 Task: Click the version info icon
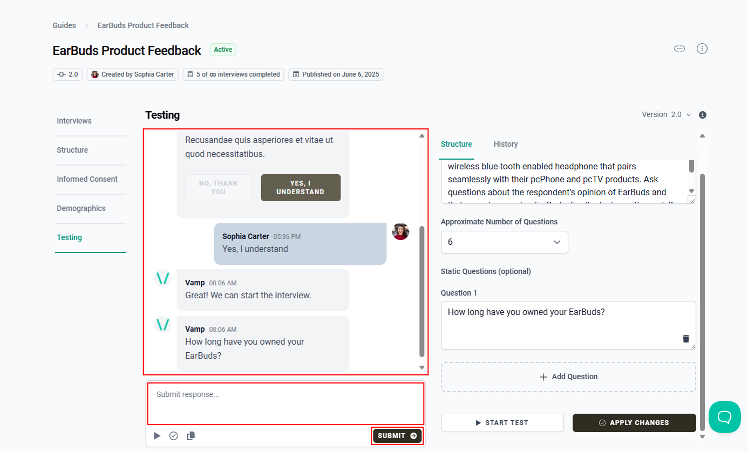703,115
